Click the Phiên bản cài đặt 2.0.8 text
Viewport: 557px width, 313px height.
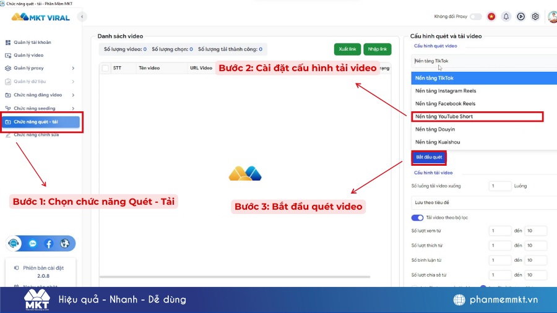pyautogui.click(x=43, y=272)
